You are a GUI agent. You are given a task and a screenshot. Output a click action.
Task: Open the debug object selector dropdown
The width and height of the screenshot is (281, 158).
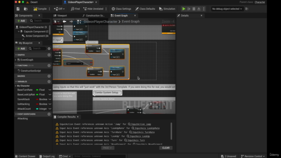[227, 9]
